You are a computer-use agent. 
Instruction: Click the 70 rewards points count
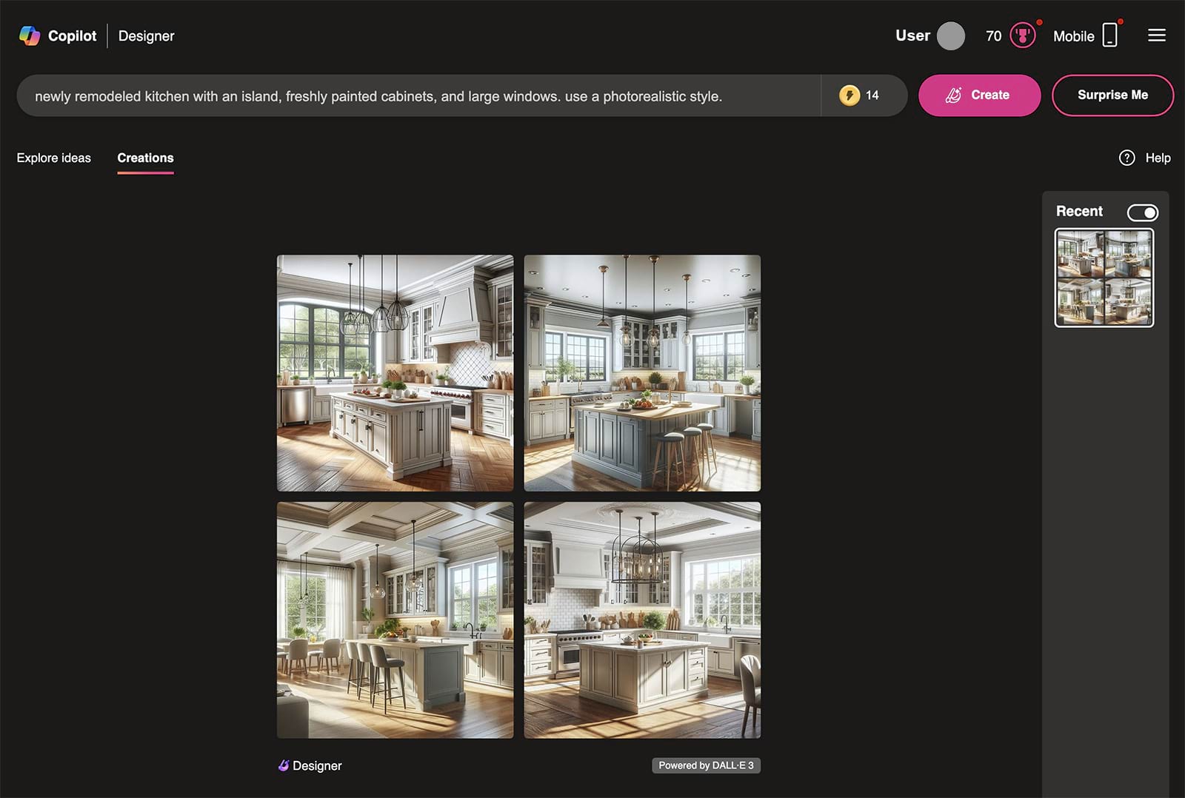tap(993, 36)
